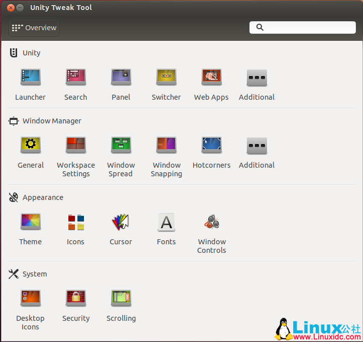Open the Fonts settings icon
The width and height of the screenshot is (363, 342).
tap(166, 222)
